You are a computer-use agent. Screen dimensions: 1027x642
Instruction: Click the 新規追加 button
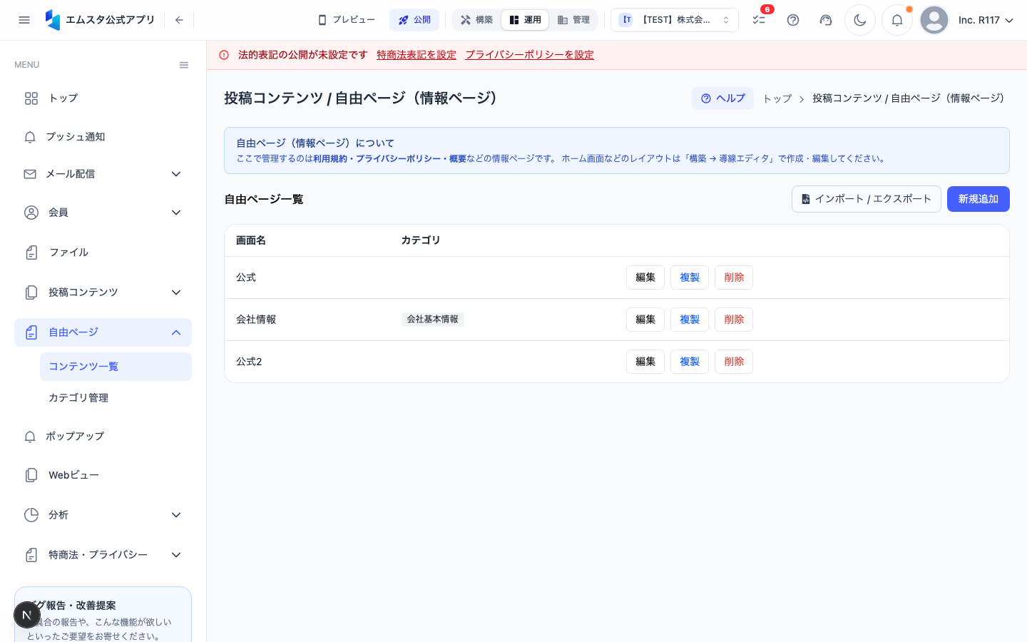(x=979, y=199)
